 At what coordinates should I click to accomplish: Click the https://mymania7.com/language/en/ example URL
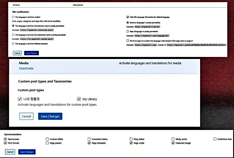pos(152,36)
